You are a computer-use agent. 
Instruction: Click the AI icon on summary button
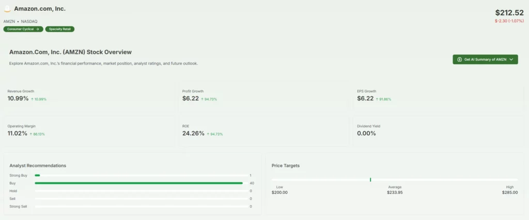click(x=459, y=59)
